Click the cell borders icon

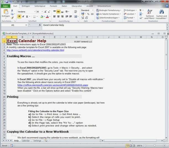click(x=34, y=17)
